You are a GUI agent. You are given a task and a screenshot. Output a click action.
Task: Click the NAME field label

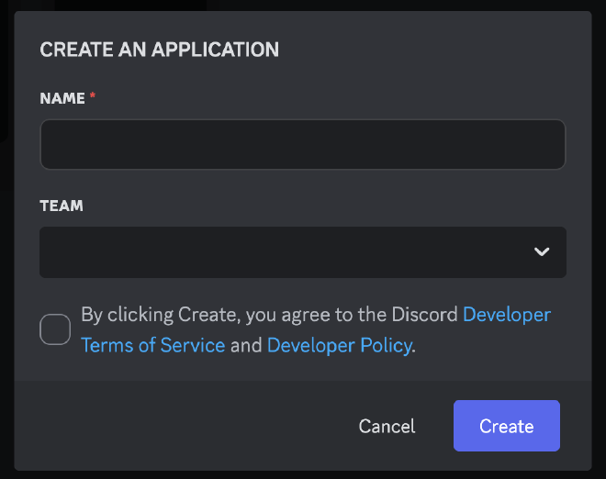(x=62, y=98)
